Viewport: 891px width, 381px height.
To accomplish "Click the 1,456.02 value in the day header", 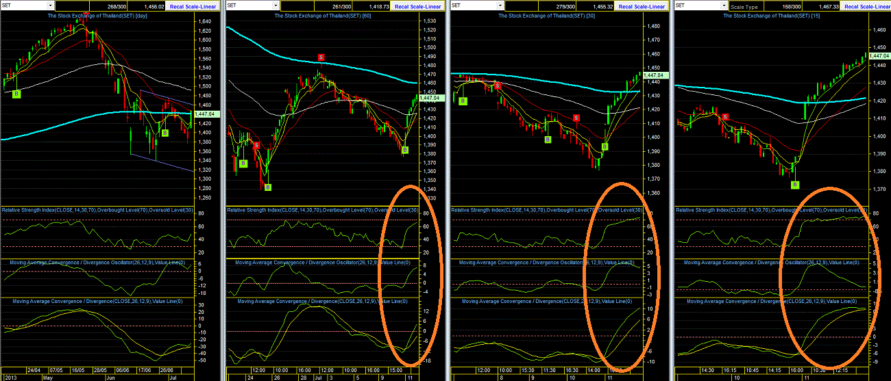I will [156, 5].
